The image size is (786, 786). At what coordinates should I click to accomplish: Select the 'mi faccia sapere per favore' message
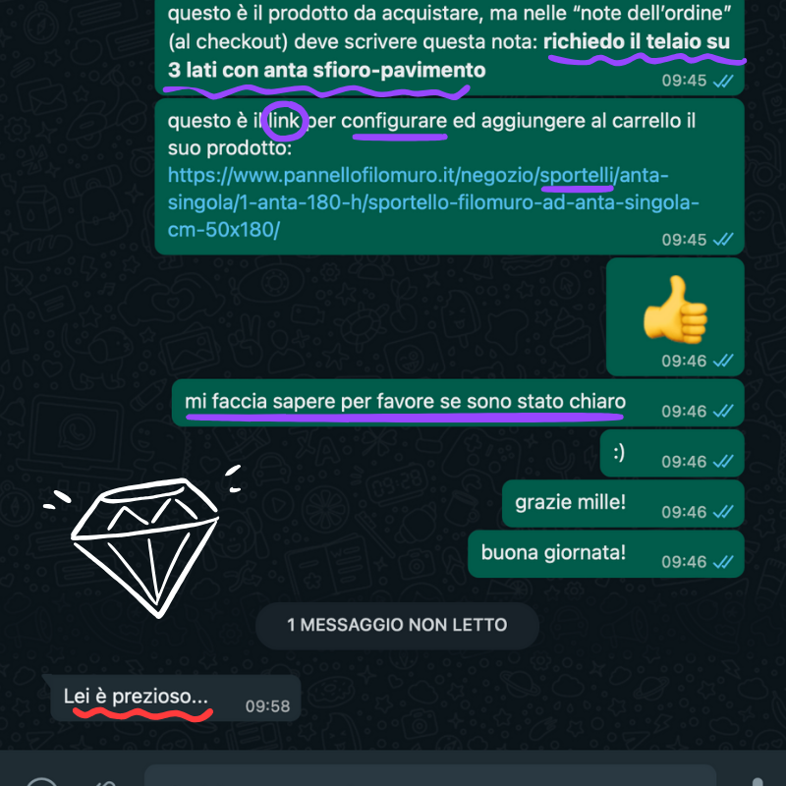coord(458,403)
